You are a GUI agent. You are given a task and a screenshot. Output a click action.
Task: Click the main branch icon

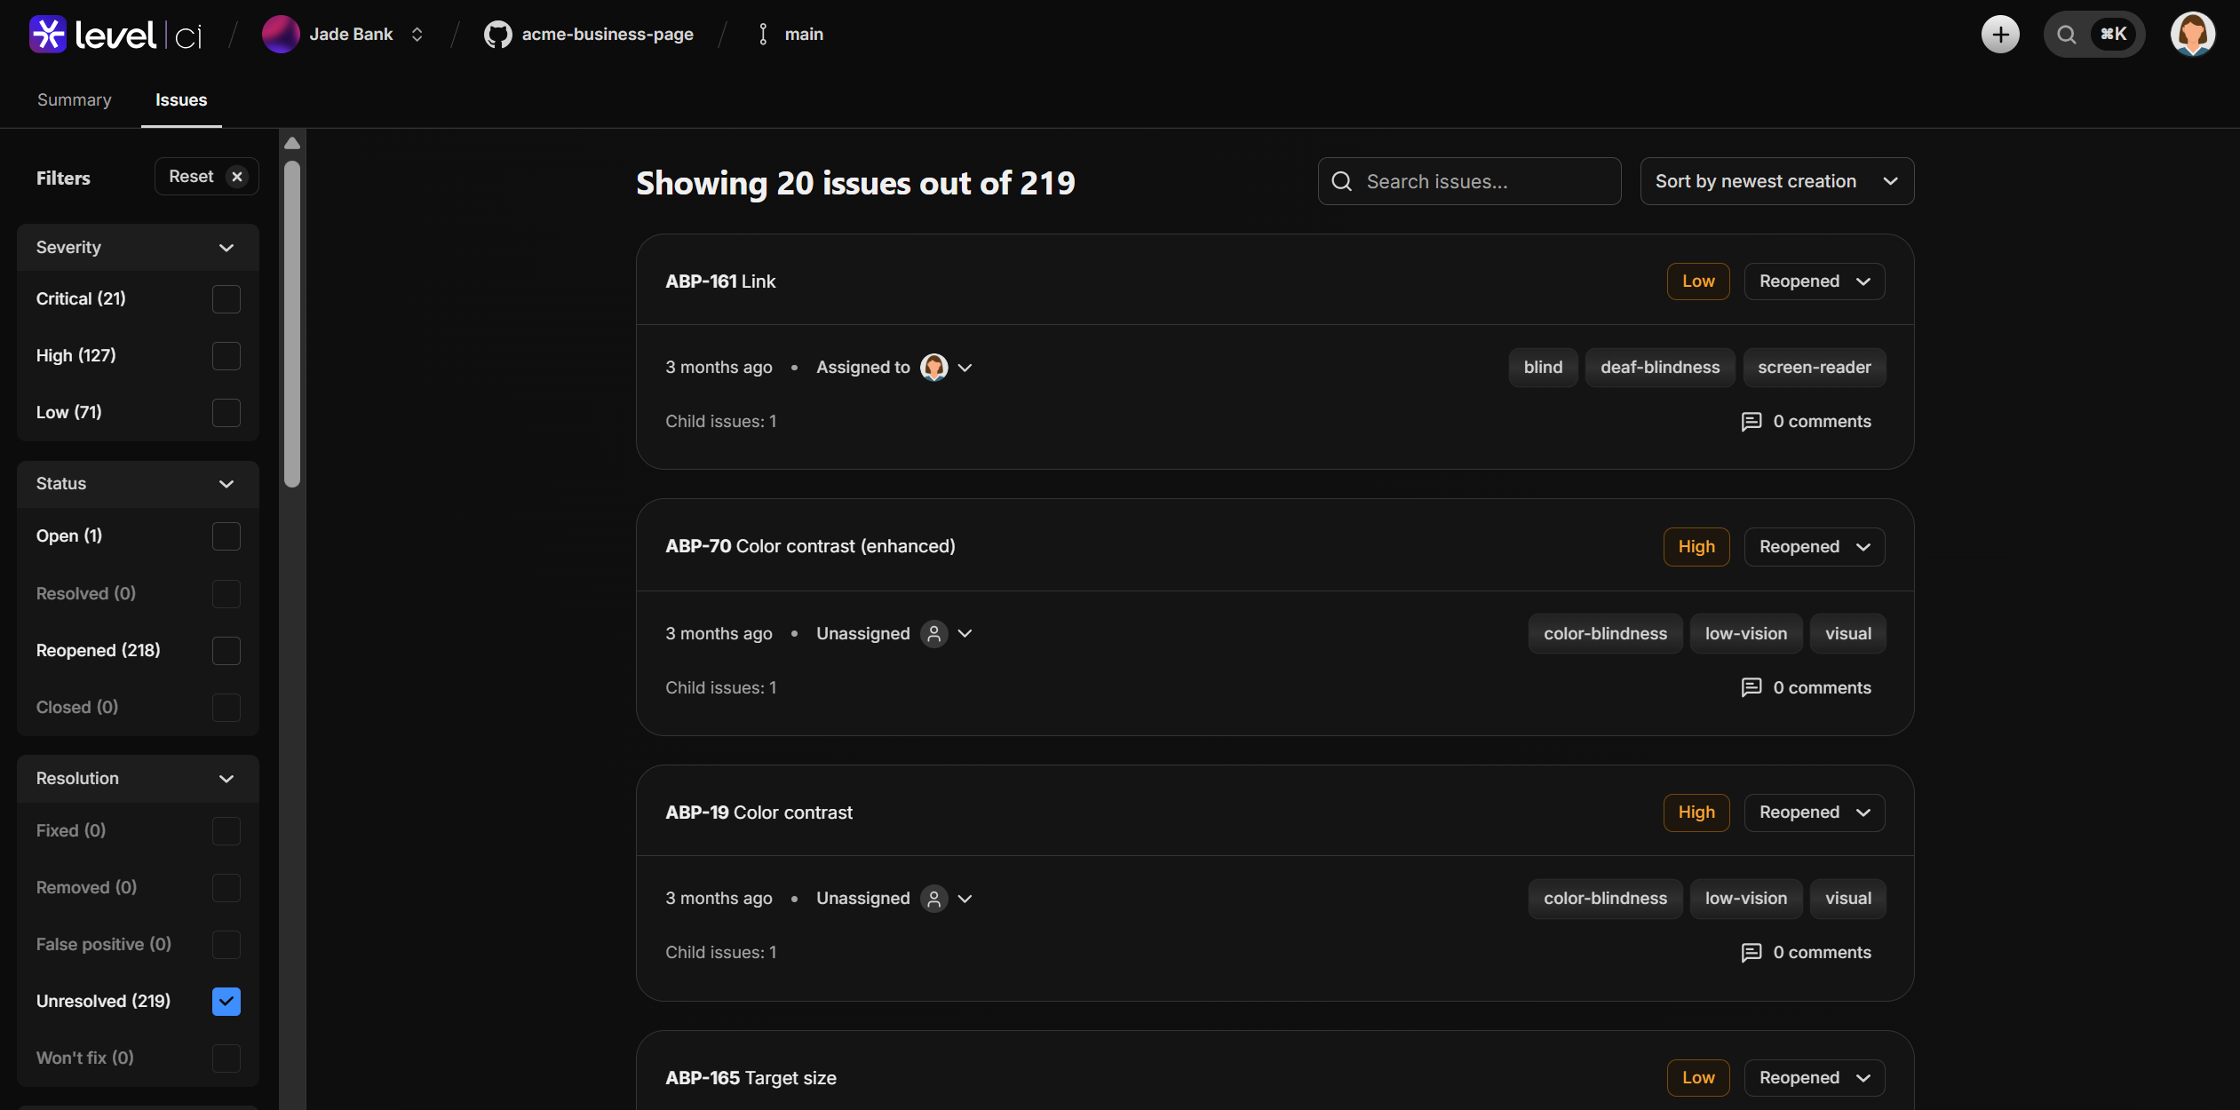pyautogui.click(x=763, y=35)
